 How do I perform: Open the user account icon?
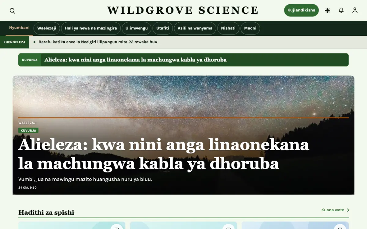tap(355, 10)
